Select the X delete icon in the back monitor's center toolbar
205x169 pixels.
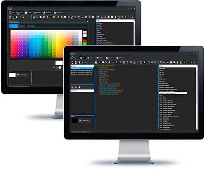point(37,17)
